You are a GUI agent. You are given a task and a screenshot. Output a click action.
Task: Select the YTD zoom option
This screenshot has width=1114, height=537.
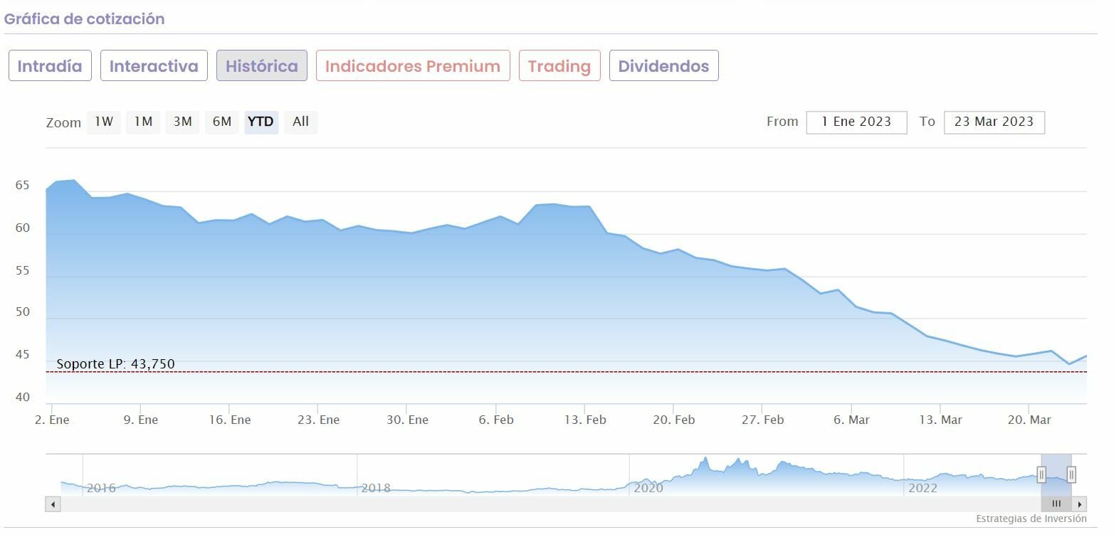261,122
